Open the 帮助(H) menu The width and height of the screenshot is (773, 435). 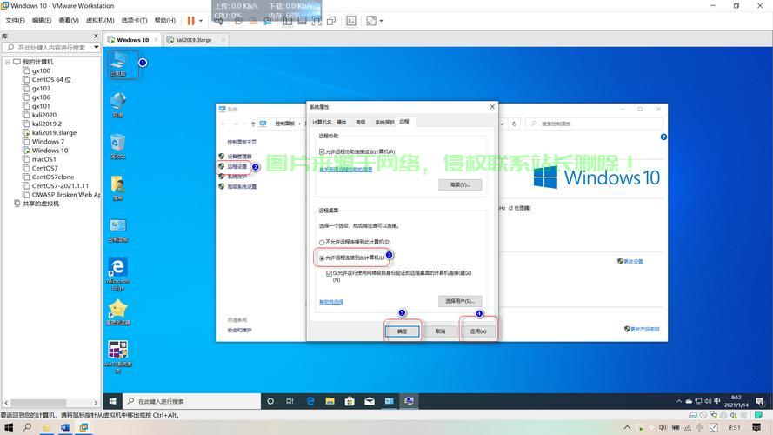tap(164, 21)
